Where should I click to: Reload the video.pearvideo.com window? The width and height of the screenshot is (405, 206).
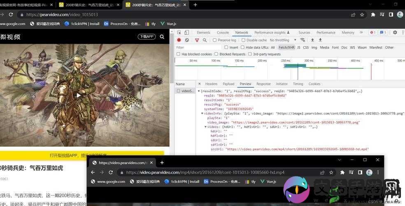click(x=111, y=172)
